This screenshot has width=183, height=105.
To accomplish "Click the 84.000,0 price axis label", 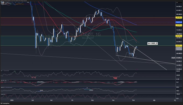I will [179, 6].
